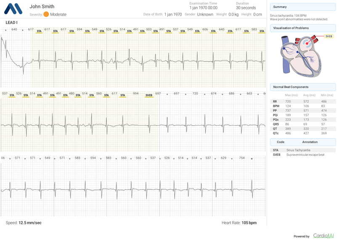Viewport: 339px width, 240px height.
Task: Click the Supraventricular escape beat annotation
Action: [305, 155]
